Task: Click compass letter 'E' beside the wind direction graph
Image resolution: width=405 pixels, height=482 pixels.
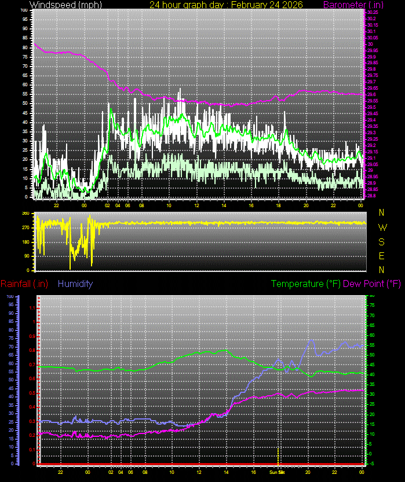Action: [382, 256]
